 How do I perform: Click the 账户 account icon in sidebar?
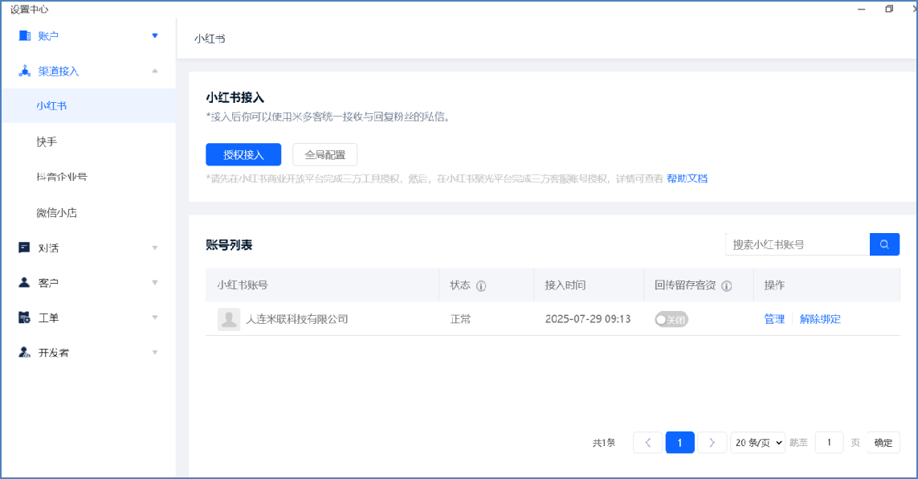coord(24,36)
